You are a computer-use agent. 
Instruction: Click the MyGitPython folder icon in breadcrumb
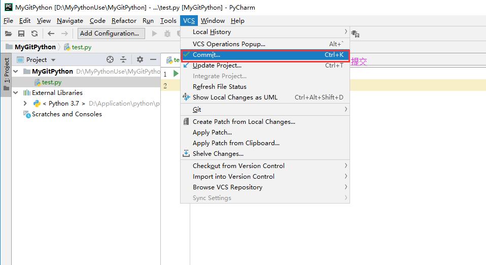(9, 47)
